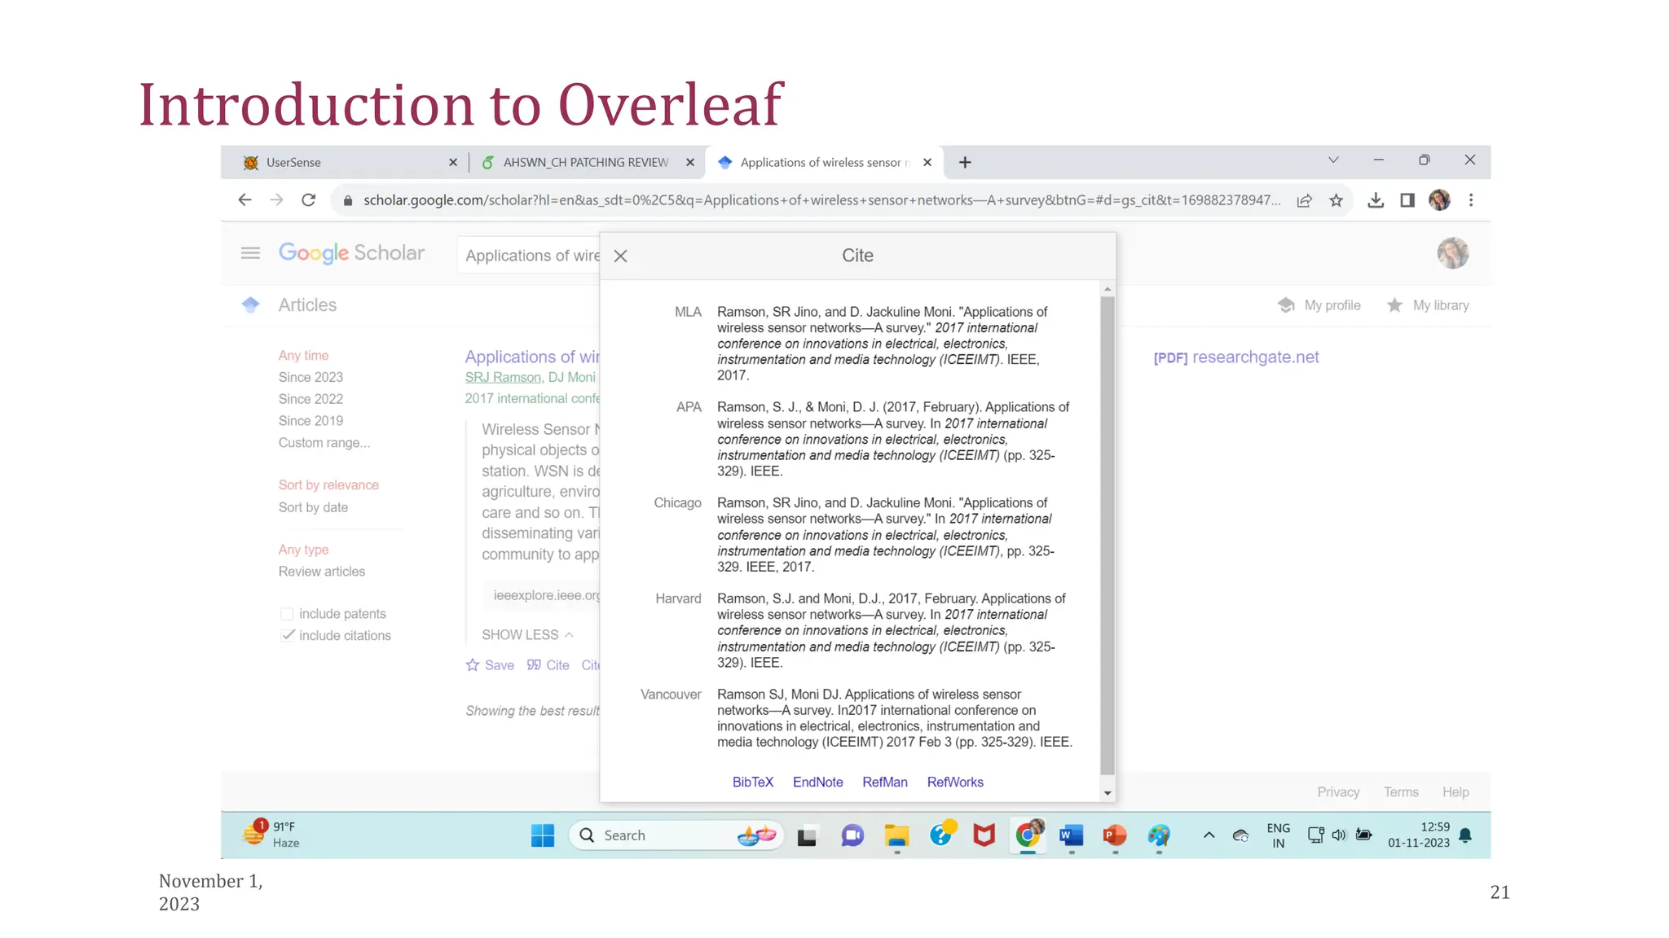Select Review articles filter
Screen dimensions: 1669x938
coord(321,572)
